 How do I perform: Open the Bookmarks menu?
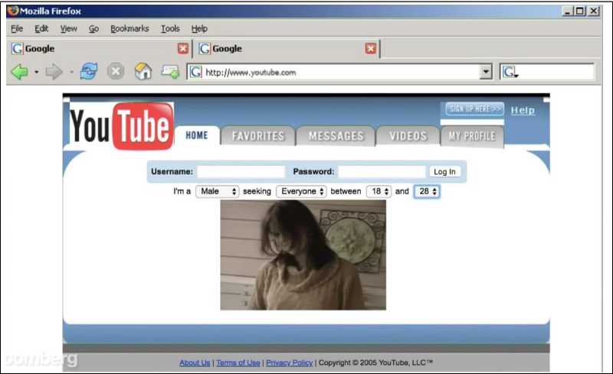[129, 28]
